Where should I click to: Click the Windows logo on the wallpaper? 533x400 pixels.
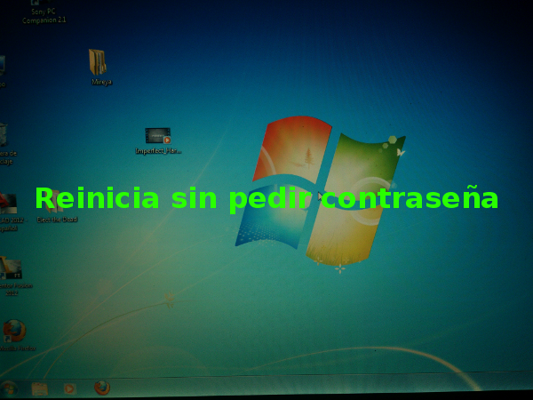point(320,191)
